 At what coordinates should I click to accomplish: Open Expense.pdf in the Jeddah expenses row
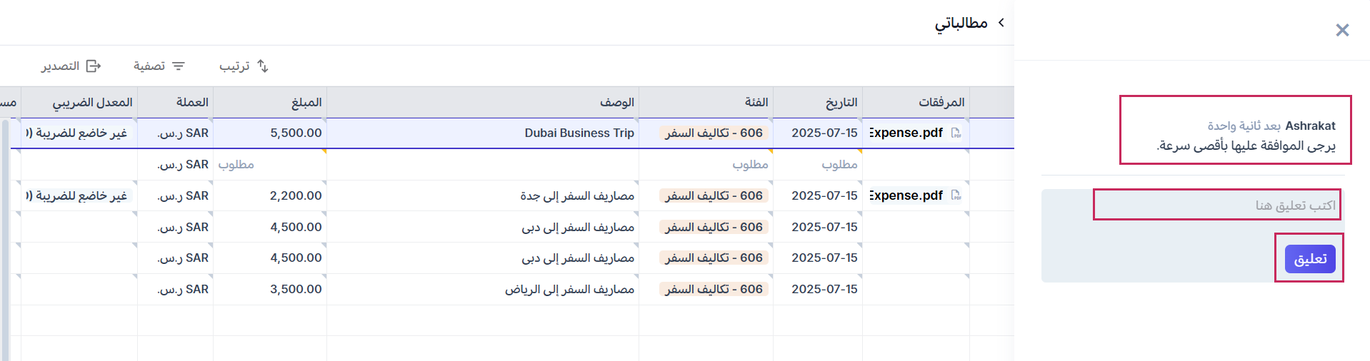906,195
